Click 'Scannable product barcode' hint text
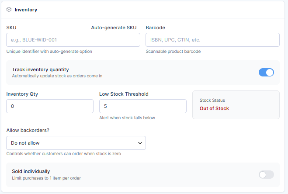The height and width of the screenshot is (194, 288). click(173, 52)
